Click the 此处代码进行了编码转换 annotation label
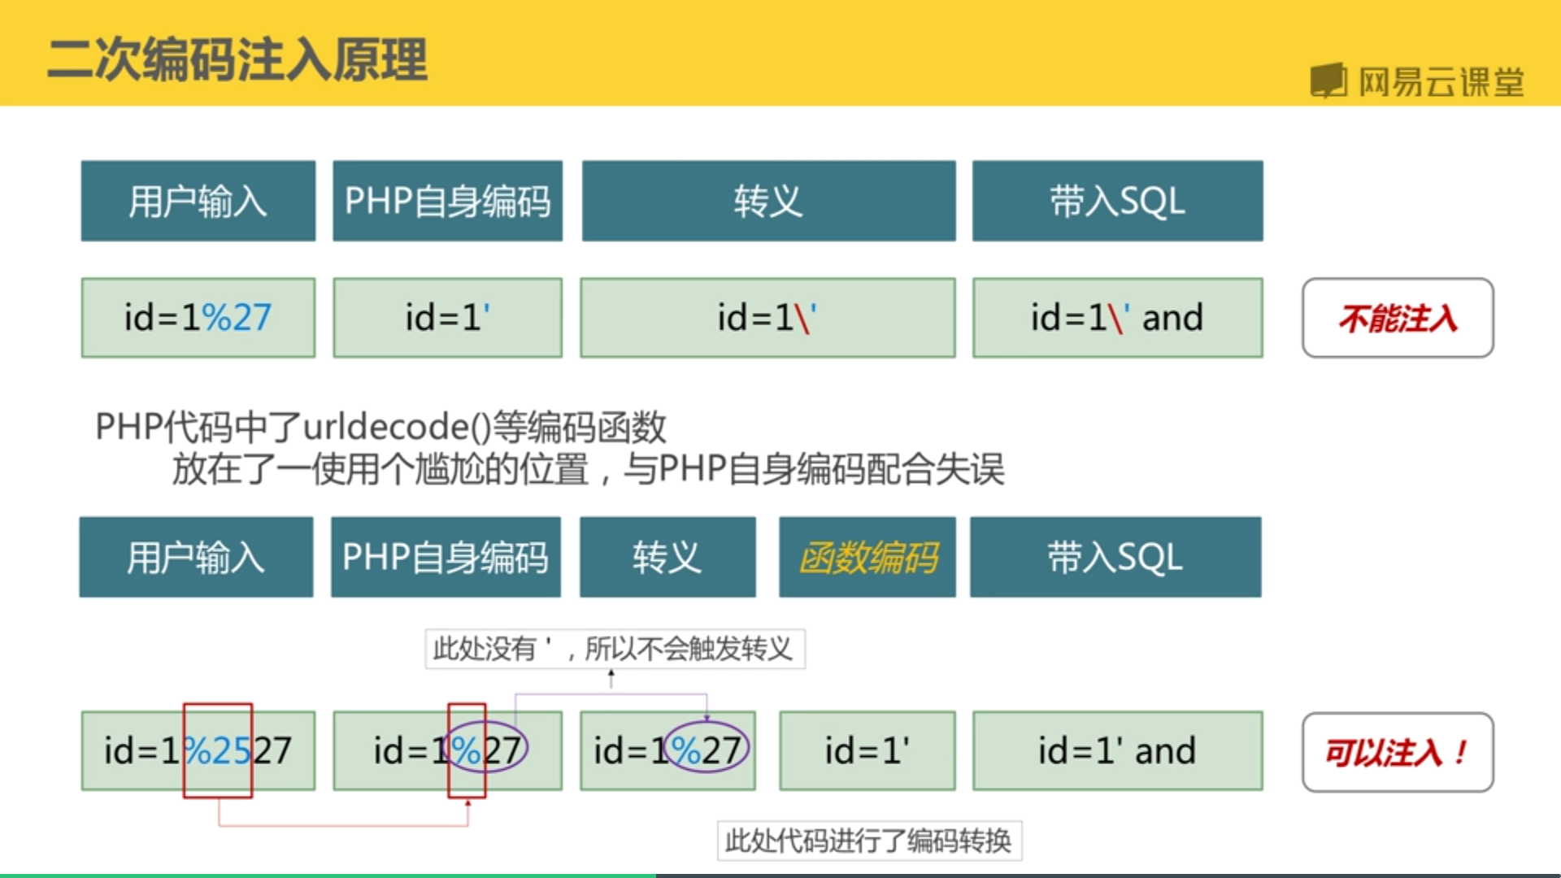The width and height of the screenshot is (1561, 878). 868,840
